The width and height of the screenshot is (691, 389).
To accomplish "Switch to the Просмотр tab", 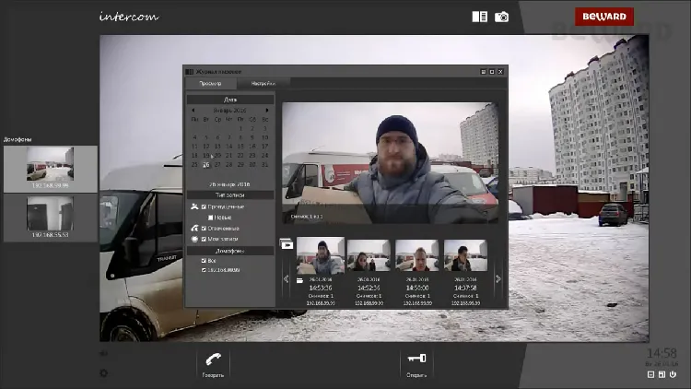I will 211,83.
